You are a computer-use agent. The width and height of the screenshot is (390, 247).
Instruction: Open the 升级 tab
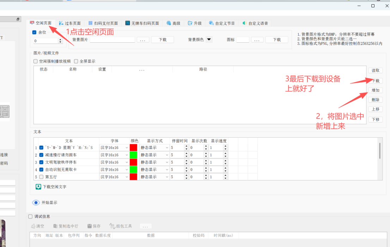(x=195, y=23)
